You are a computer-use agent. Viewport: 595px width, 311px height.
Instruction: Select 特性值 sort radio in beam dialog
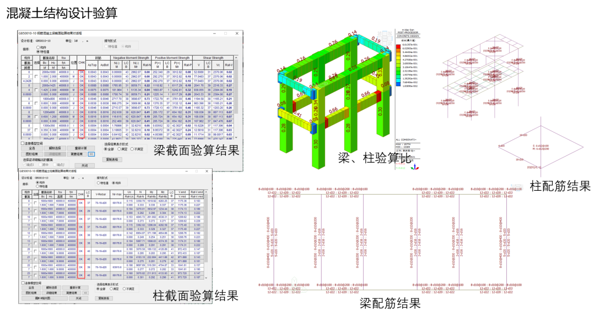38,52
